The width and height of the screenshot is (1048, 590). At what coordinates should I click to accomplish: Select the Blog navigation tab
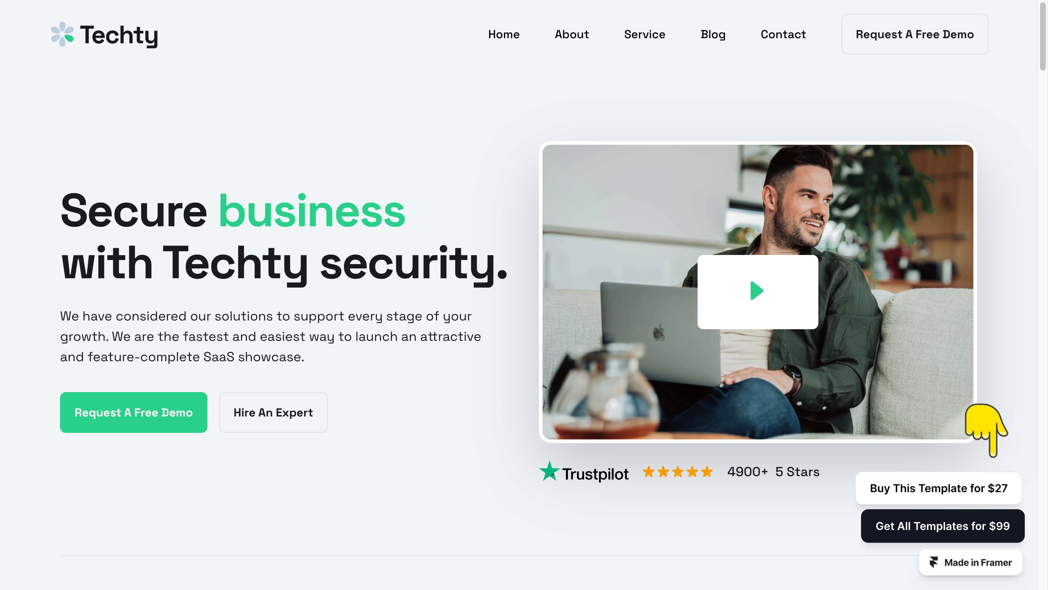[x=712, y=34]
